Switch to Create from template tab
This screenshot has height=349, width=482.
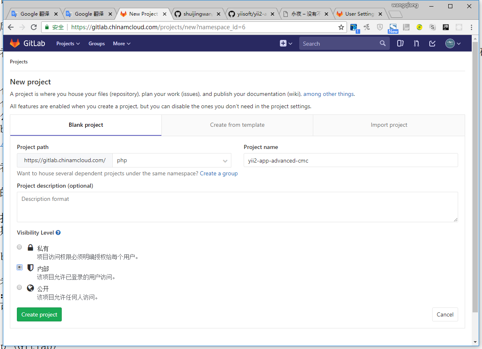(237, 125)
